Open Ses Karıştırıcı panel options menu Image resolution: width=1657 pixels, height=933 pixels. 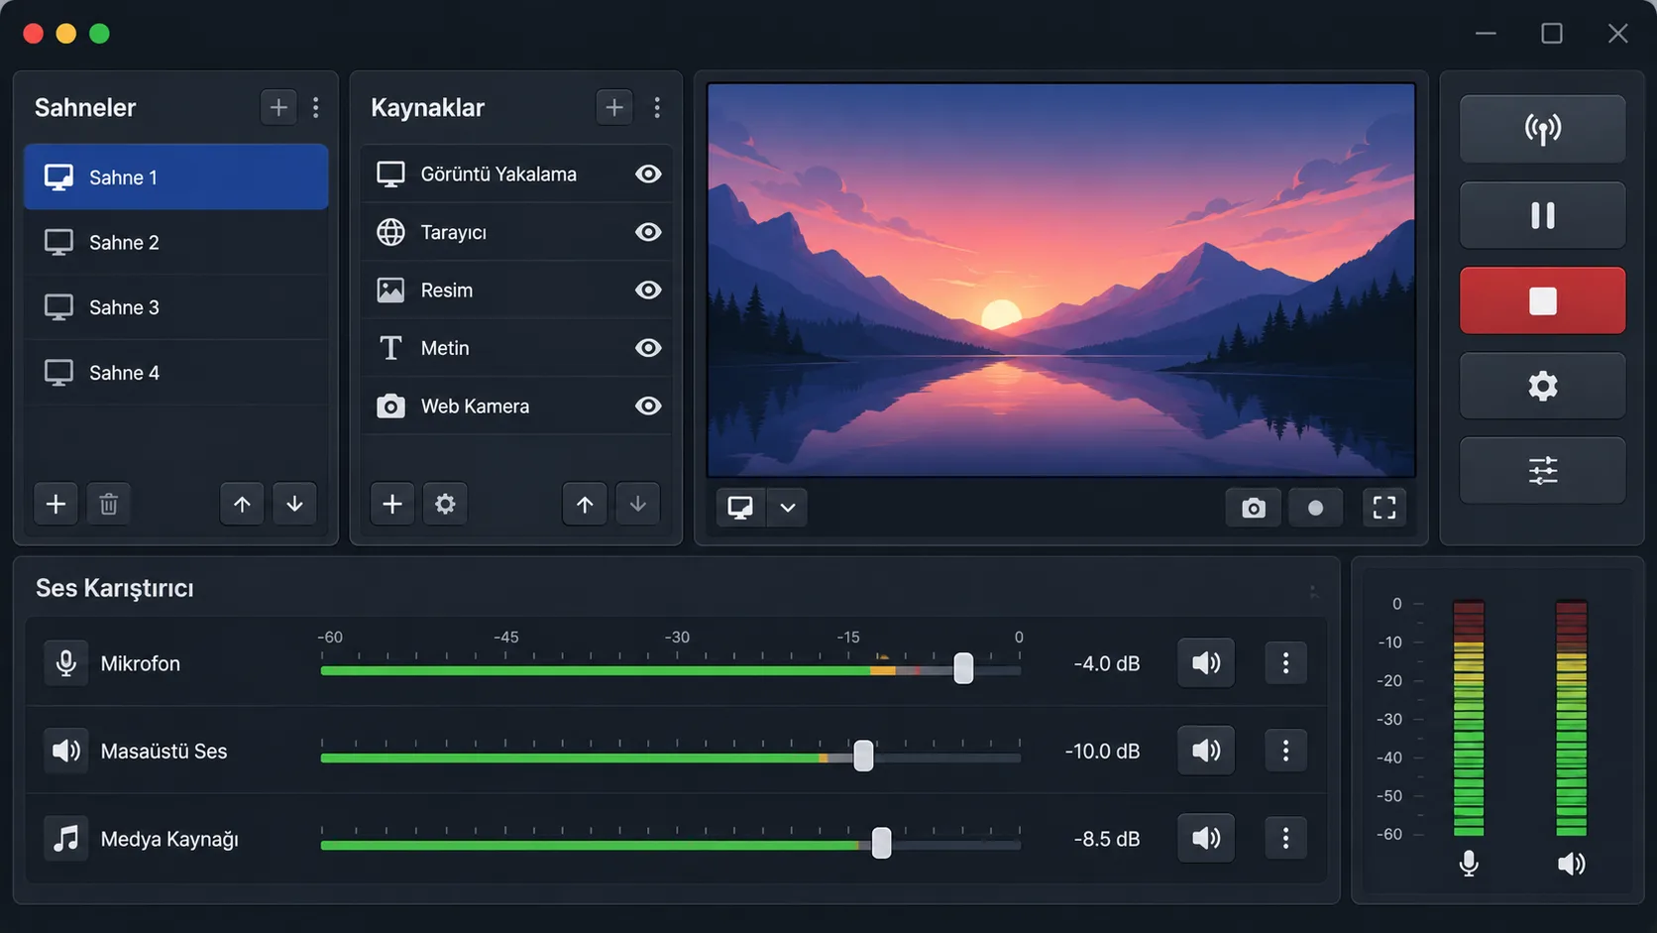tap(1313, 591)
